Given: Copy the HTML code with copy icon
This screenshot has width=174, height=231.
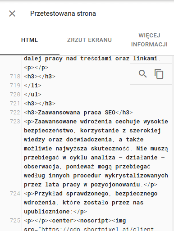Looking at the screenshot, I should (x=159, y=74).
